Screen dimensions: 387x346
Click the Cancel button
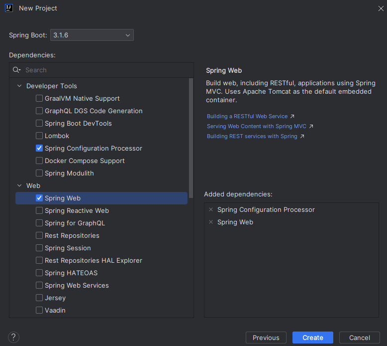359,338
